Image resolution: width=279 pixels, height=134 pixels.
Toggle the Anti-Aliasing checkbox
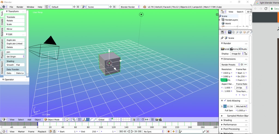pyautogui.click(x=225, y=101)
